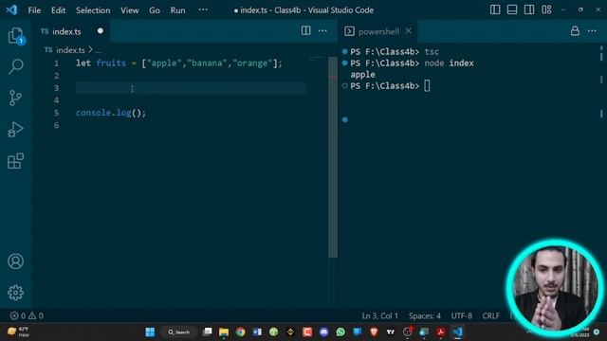Open the View menu
This screenshot has height=341, width=607.
129,10
